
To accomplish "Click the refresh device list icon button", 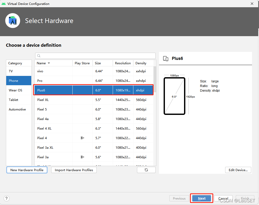I will (x=146, y=170).
